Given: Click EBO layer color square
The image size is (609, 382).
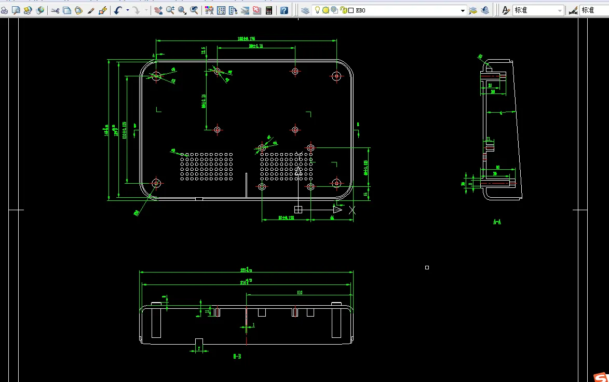Looking at the screenshot, I should [351, 10].
